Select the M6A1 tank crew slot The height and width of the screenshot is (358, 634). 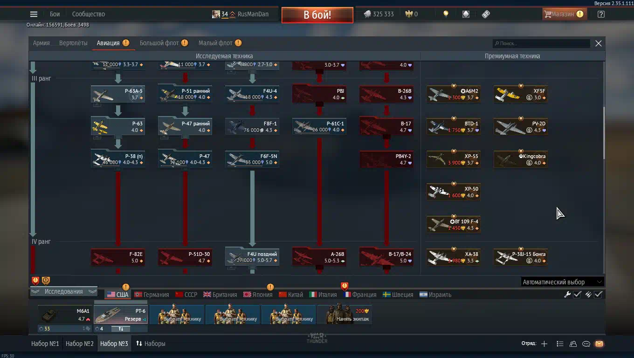coord(65,314)
